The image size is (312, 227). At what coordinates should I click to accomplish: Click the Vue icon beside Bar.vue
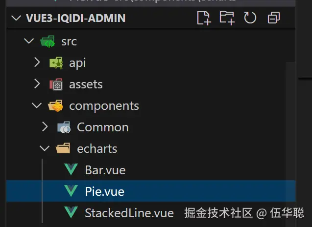(x=72, y=170)
